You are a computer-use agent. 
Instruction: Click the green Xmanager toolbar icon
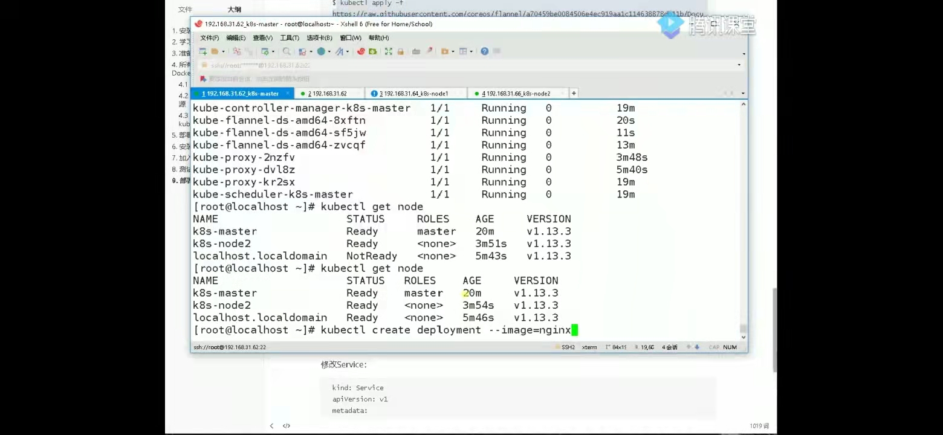click(372, 51)
